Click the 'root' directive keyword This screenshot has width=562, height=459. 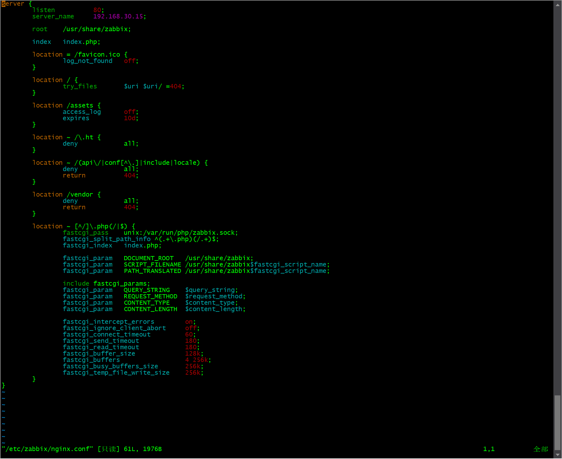(x=40, y=29)
